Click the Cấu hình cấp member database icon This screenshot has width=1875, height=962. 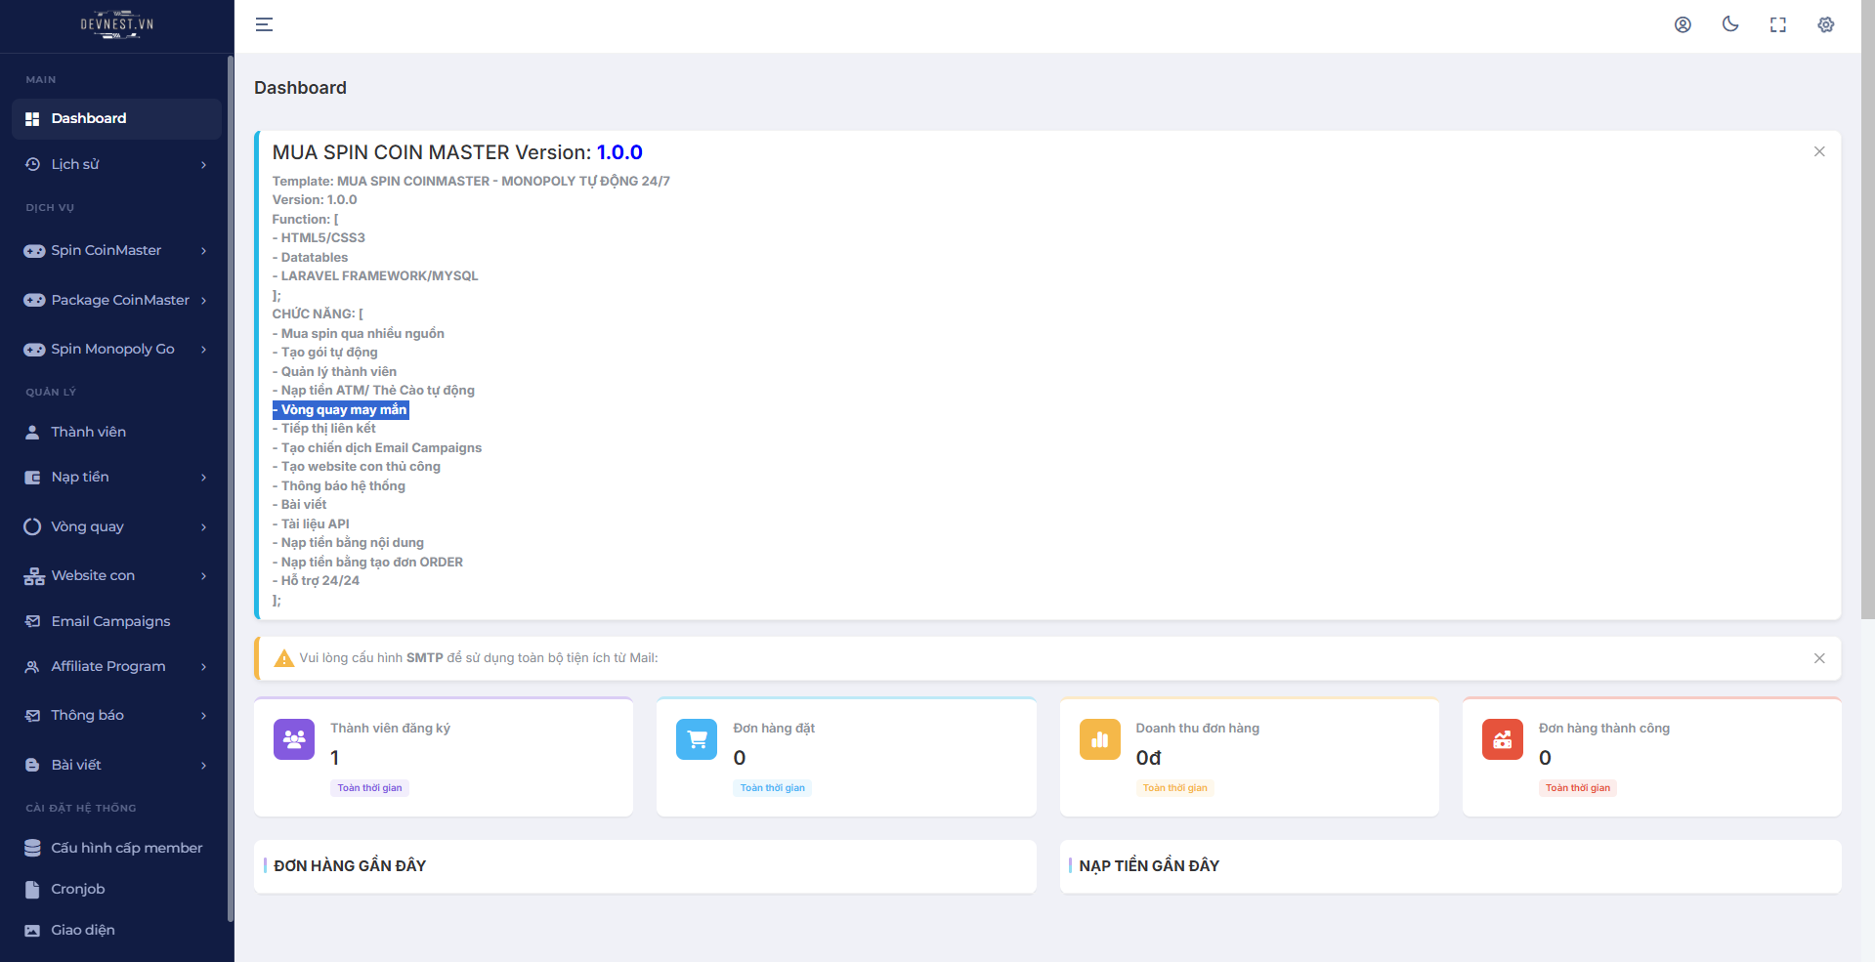(x=32, y=848)
